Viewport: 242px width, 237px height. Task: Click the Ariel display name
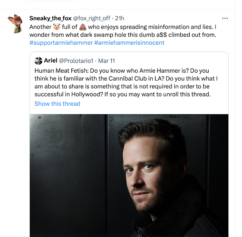click(51, 61)
